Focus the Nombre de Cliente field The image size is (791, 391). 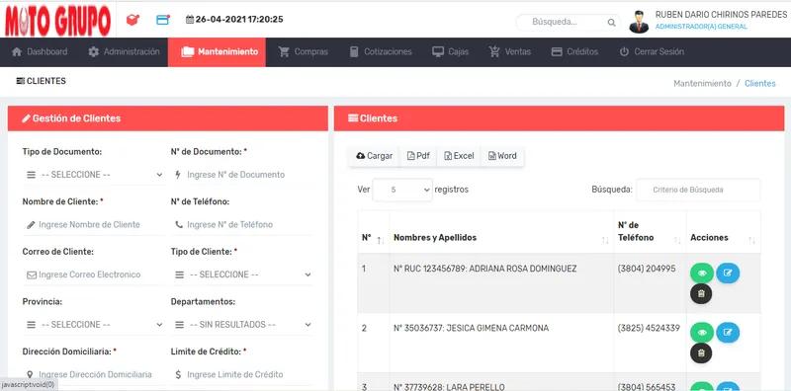point(94,225)
